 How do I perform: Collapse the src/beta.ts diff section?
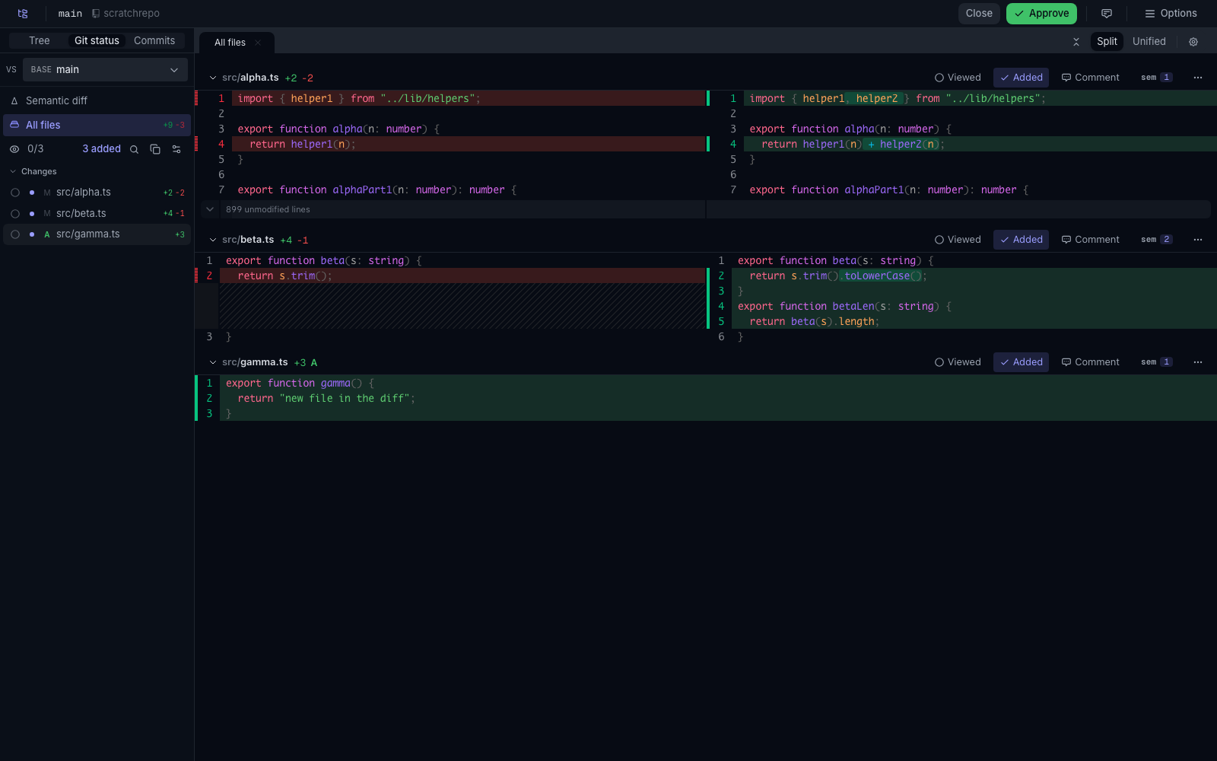point(213,240)
